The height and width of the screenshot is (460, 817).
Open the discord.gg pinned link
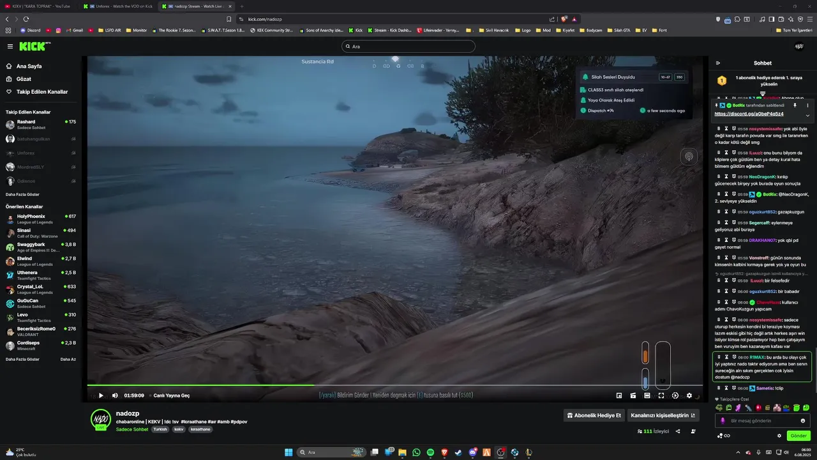click(x=749, y=114)
